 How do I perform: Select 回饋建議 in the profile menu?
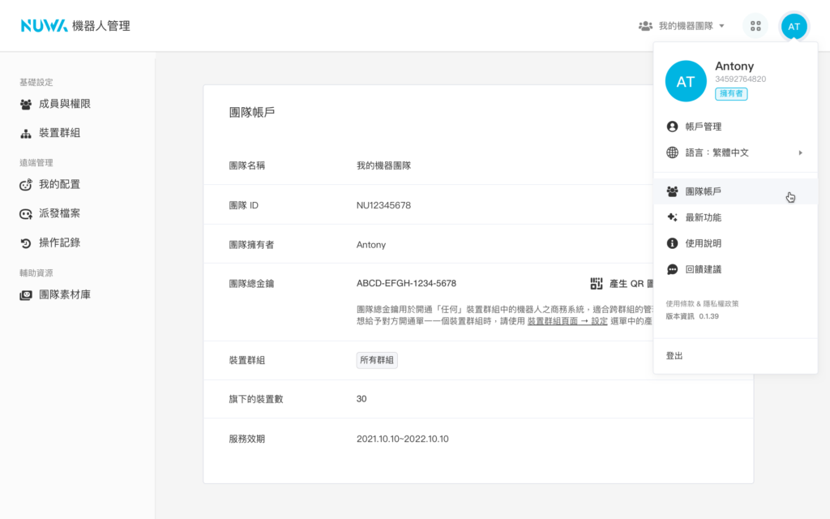click(x=735, y=269)
